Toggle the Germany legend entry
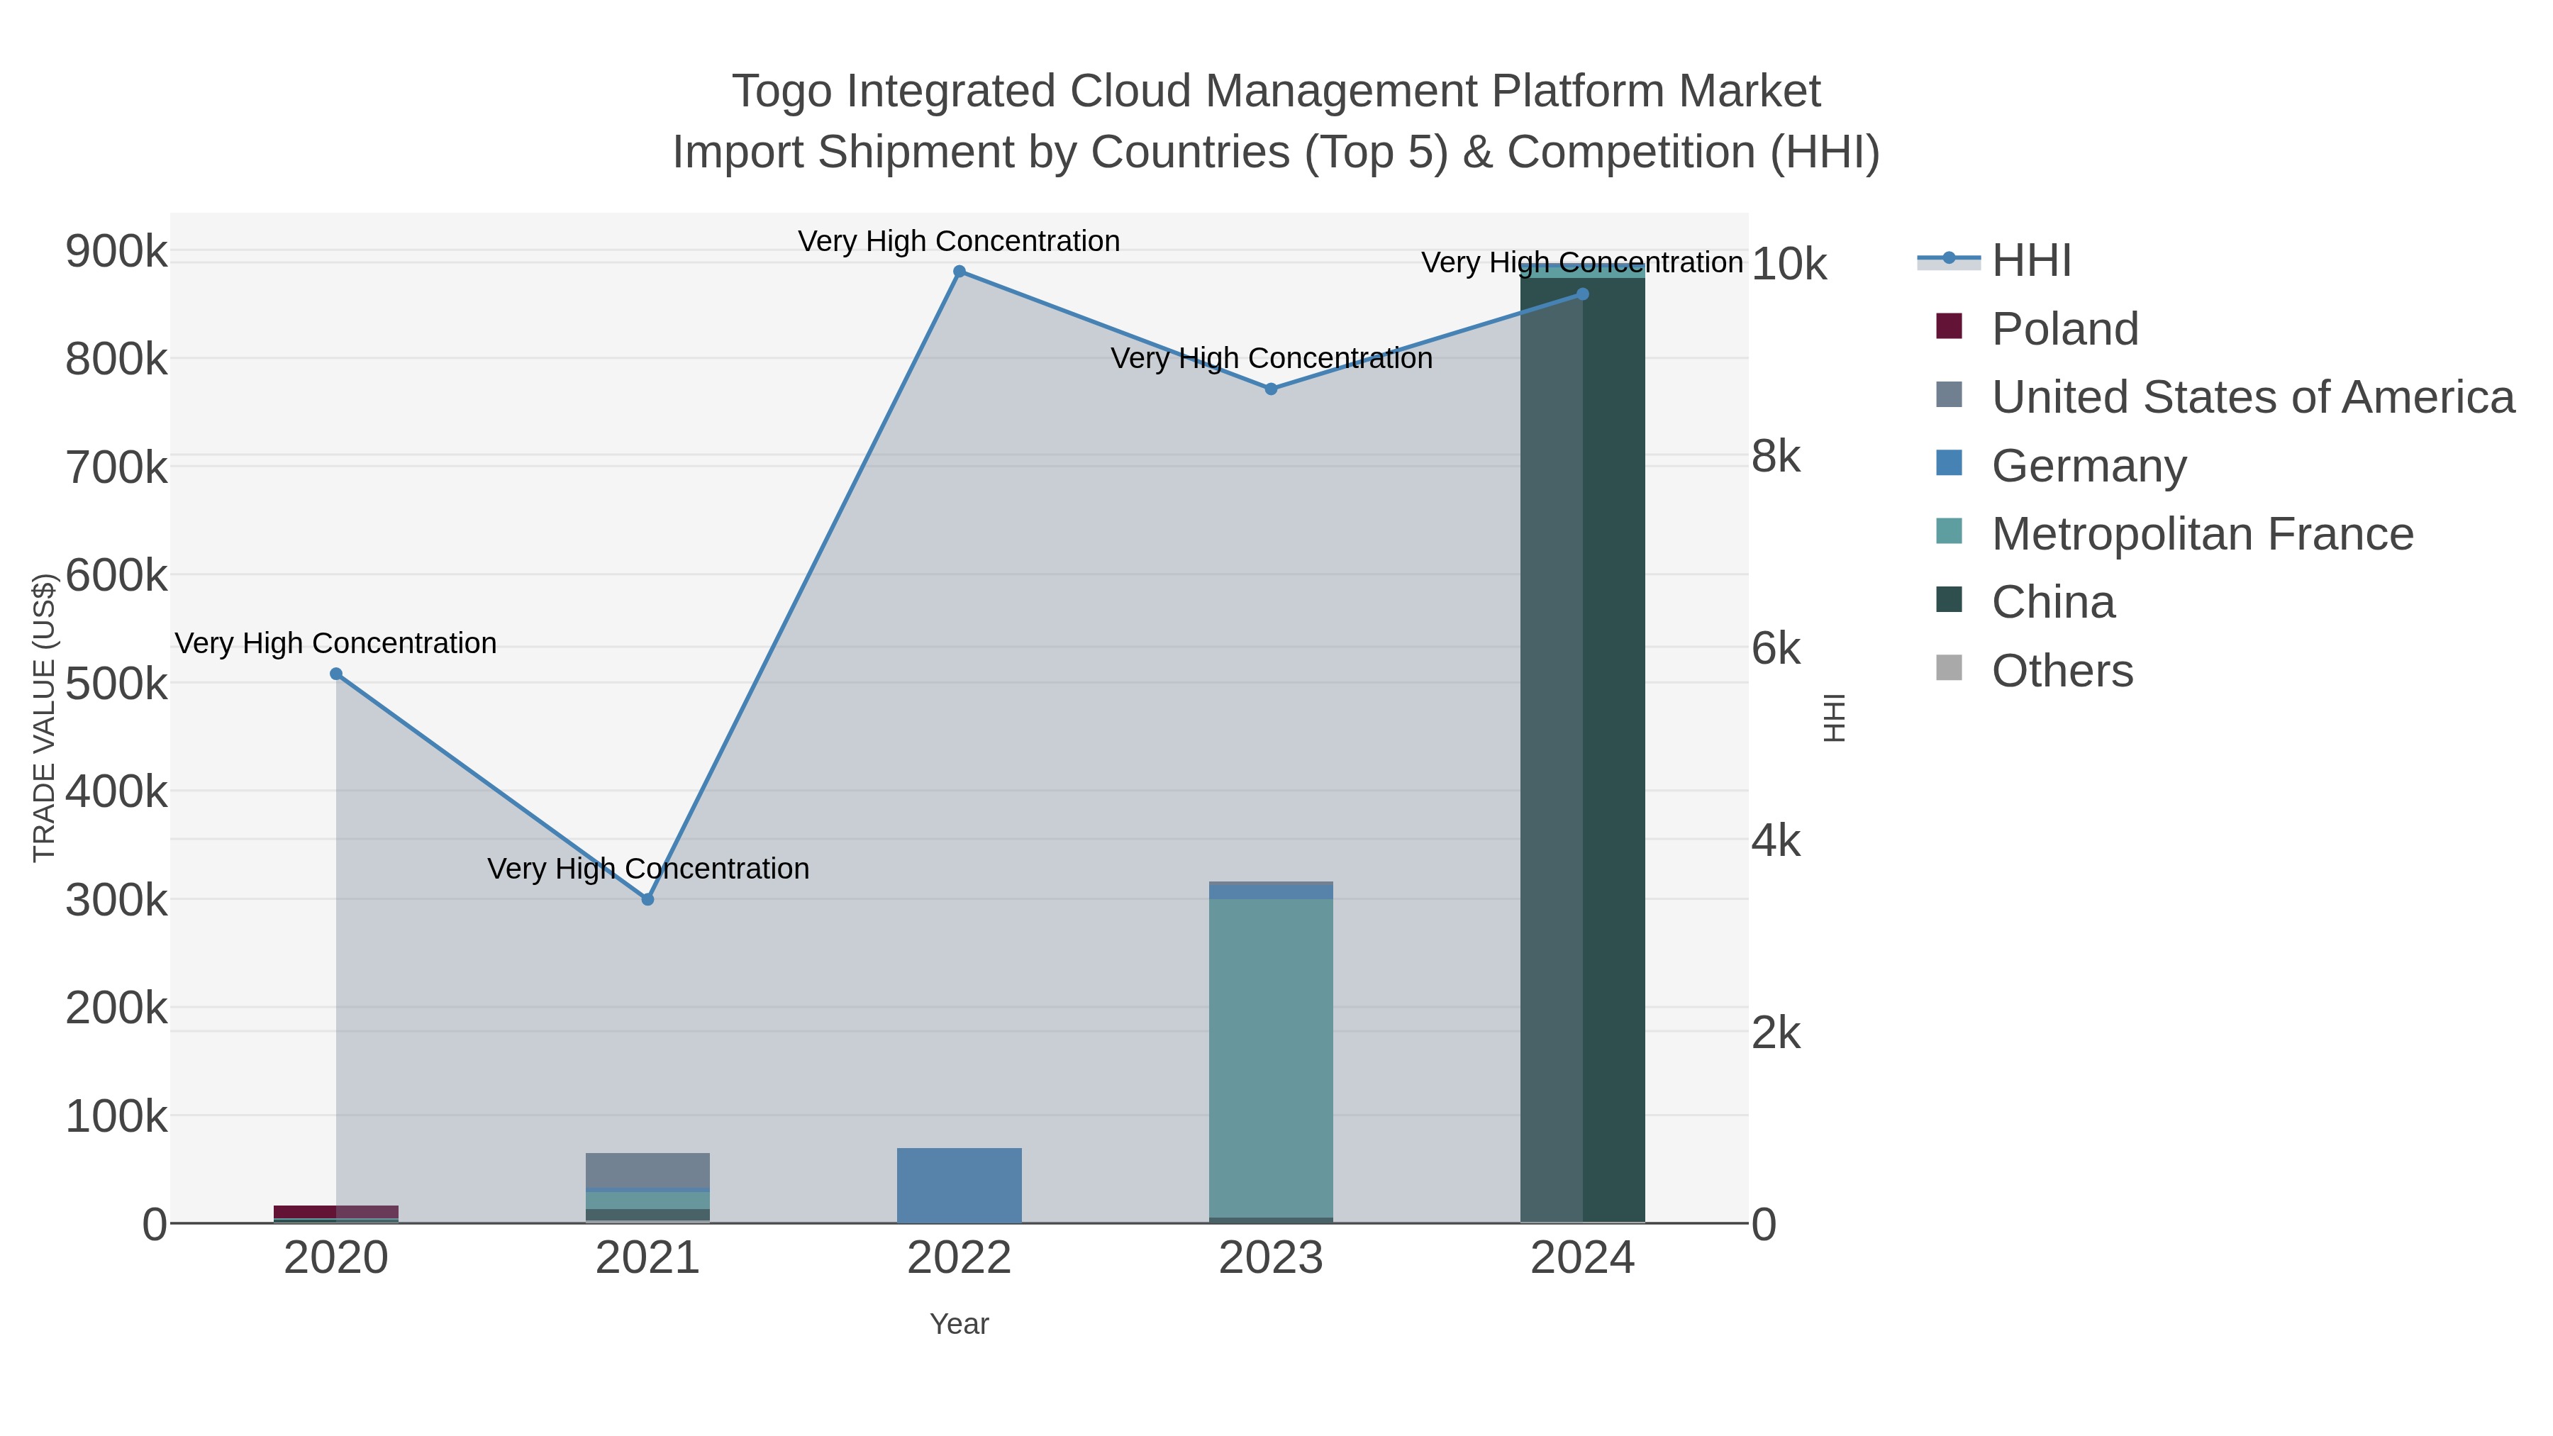 pos(2060,466)
